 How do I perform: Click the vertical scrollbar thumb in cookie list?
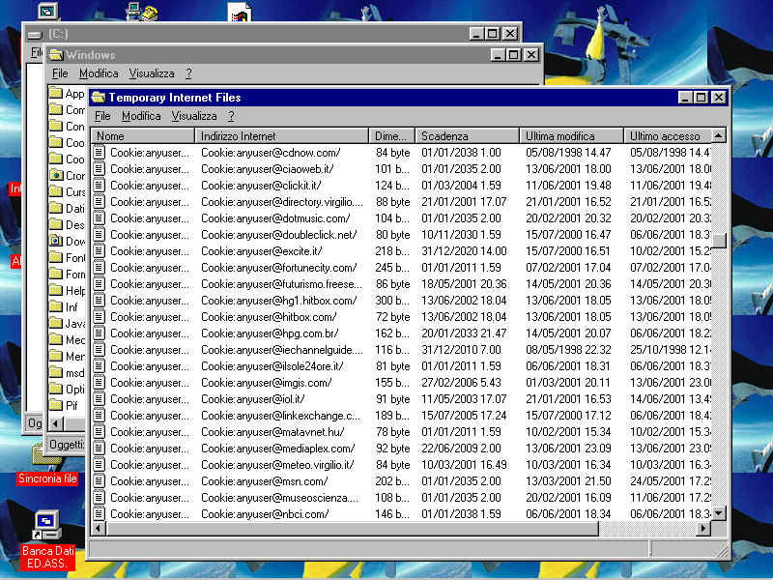(719, 241)
